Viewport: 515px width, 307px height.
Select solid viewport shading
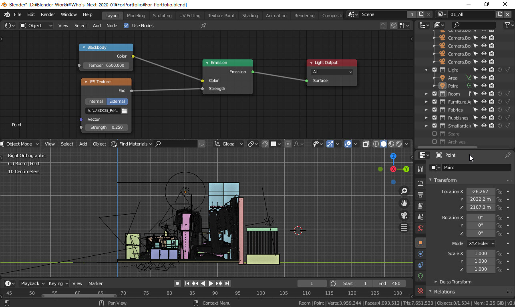point(383,144)
